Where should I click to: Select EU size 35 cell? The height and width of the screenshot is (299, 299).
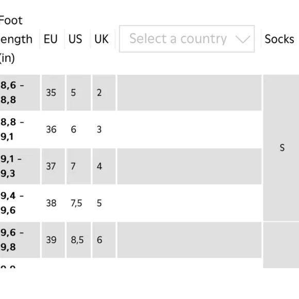(53, 93)
